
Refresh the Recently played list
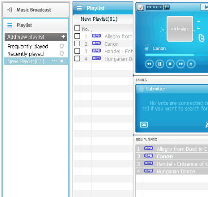coord(62,54)
